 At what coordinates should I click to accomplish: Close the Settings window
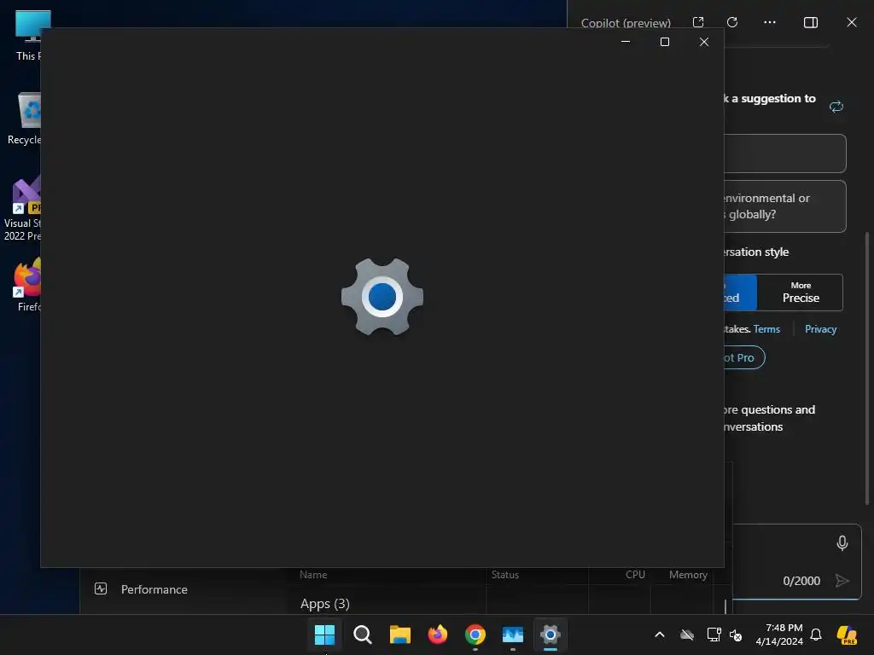704,42
